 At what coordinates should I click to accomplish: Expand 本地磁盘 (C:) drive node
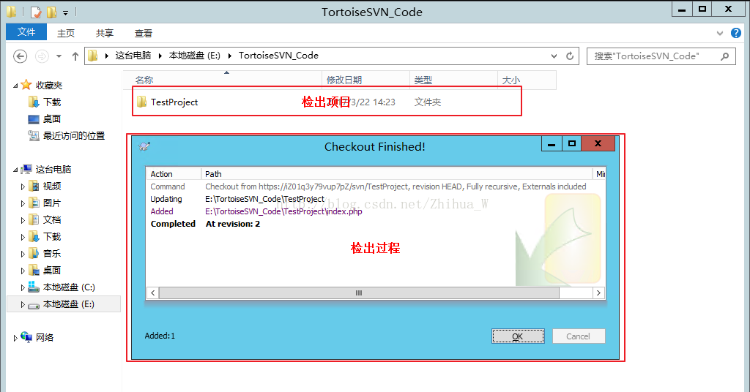click(x=23, y=287)
